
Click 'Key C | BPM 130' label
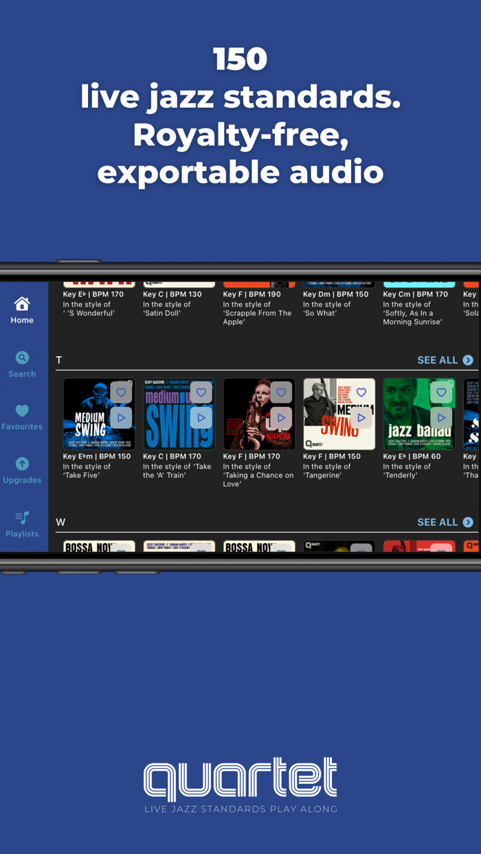pyautogui.click(x=172, y=295)
